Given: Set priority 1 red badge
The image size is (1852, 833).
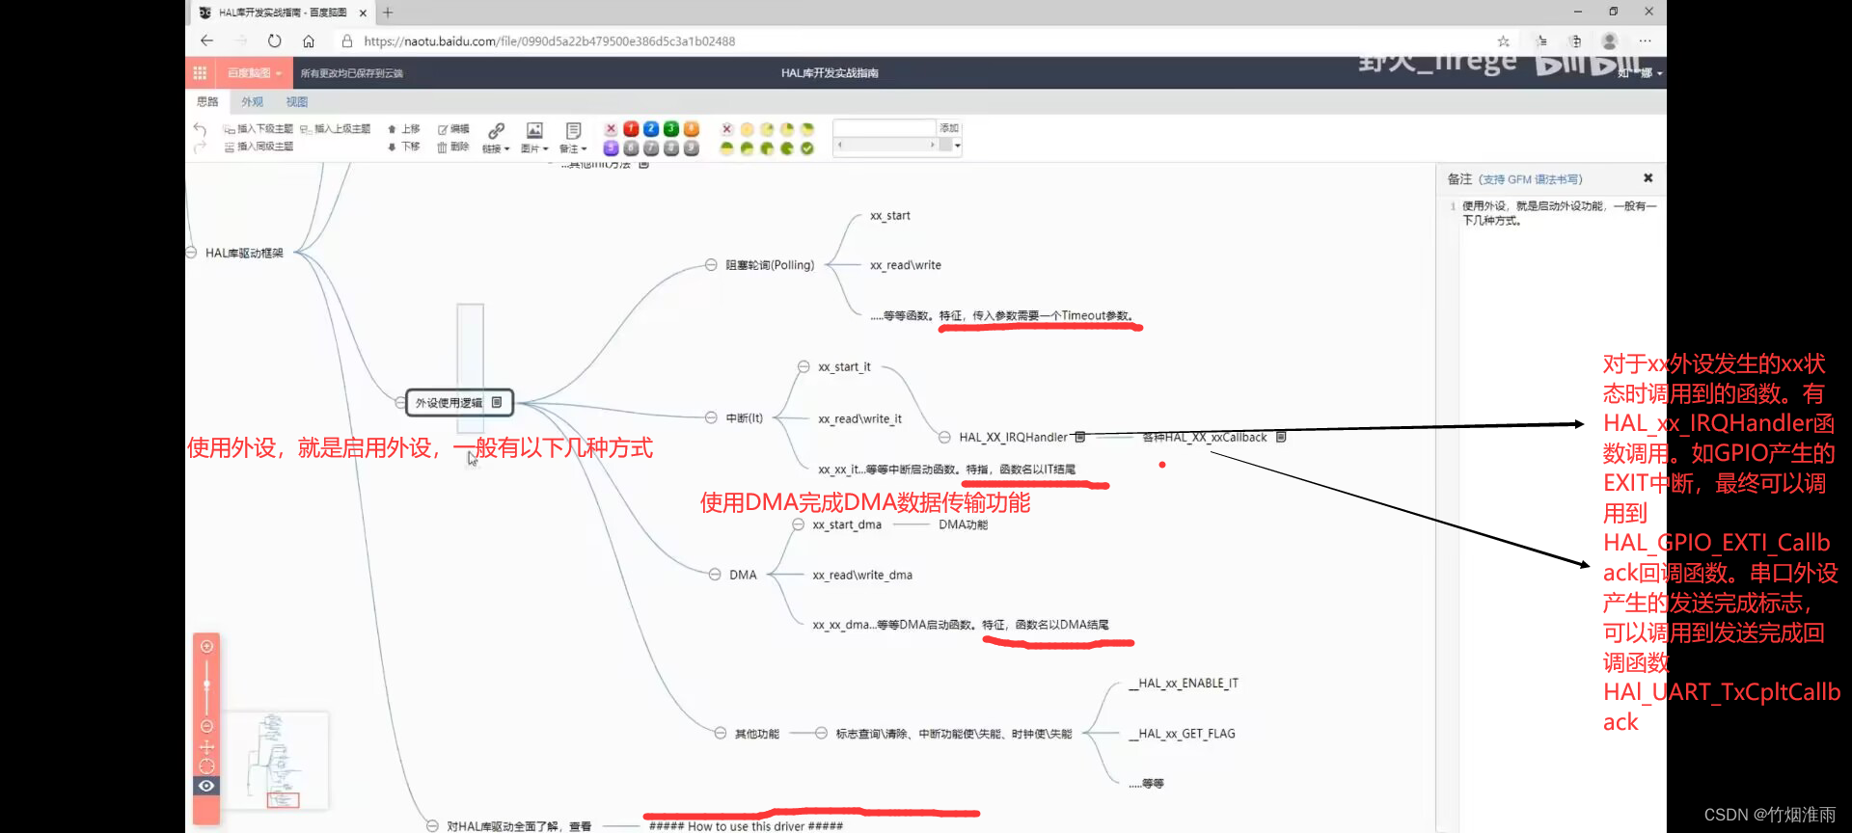Looking at the screenshot, I should tap(631, 128).
